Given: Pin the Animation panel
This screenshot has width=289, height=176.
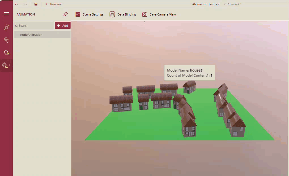Looking at the screenshot, I should pyautogui.click(x=65, y=14).
